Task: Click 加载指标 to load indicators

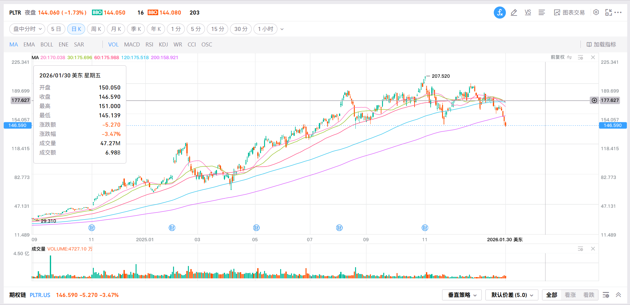Action: click(601, 45)
